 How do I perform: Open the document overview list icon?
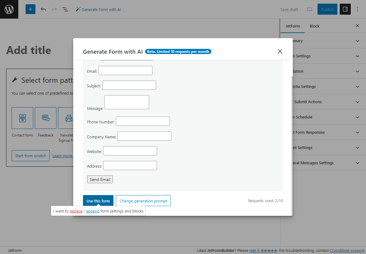65,9
